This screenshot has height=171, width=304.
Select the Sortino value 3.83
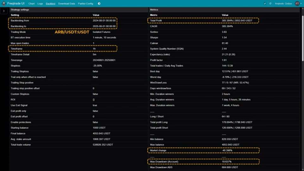pyautogui.click(x=224, y=32)
